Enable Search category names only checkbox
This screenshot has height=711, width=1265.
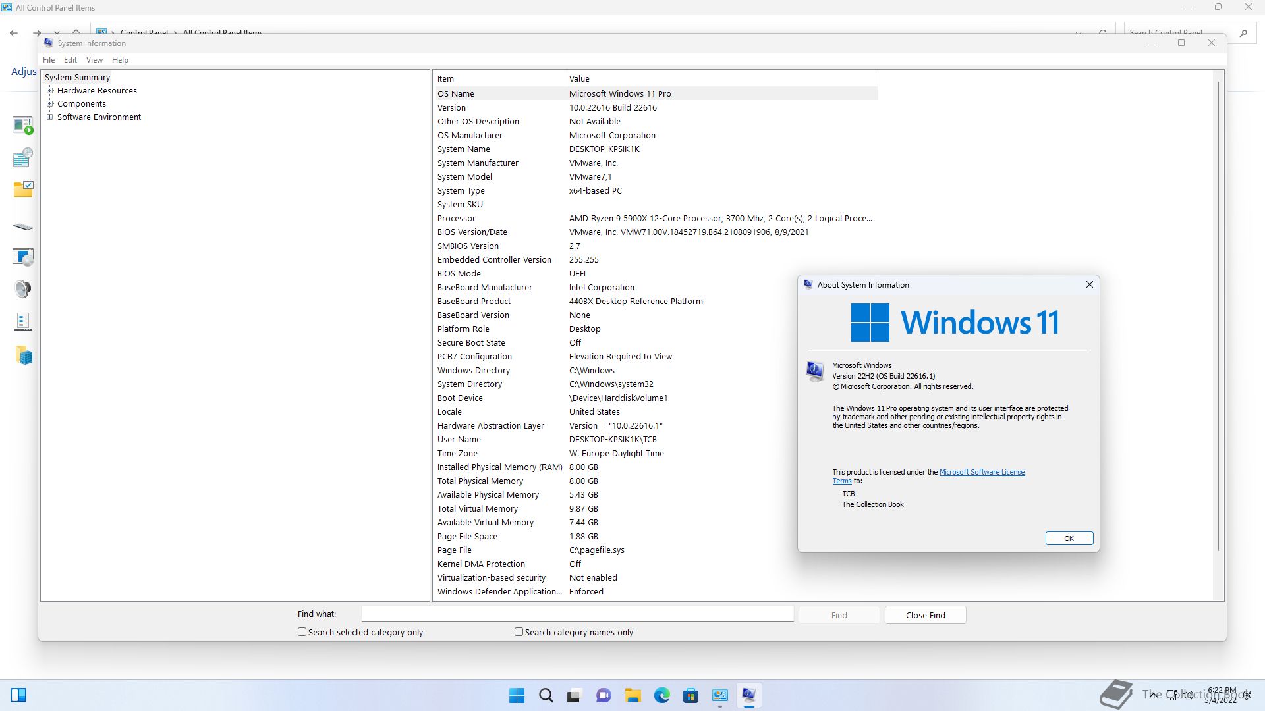519,632
